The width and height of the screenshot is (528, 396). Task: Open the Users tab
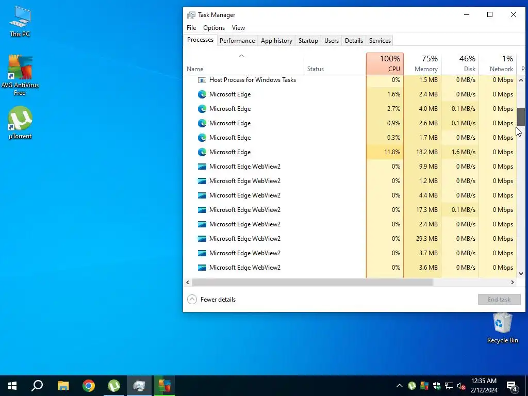332,40
